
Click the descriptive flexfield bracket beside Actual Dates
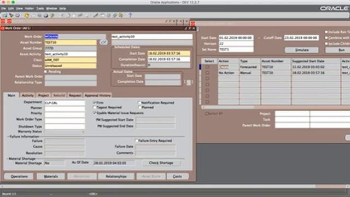(x=189, y=83)
